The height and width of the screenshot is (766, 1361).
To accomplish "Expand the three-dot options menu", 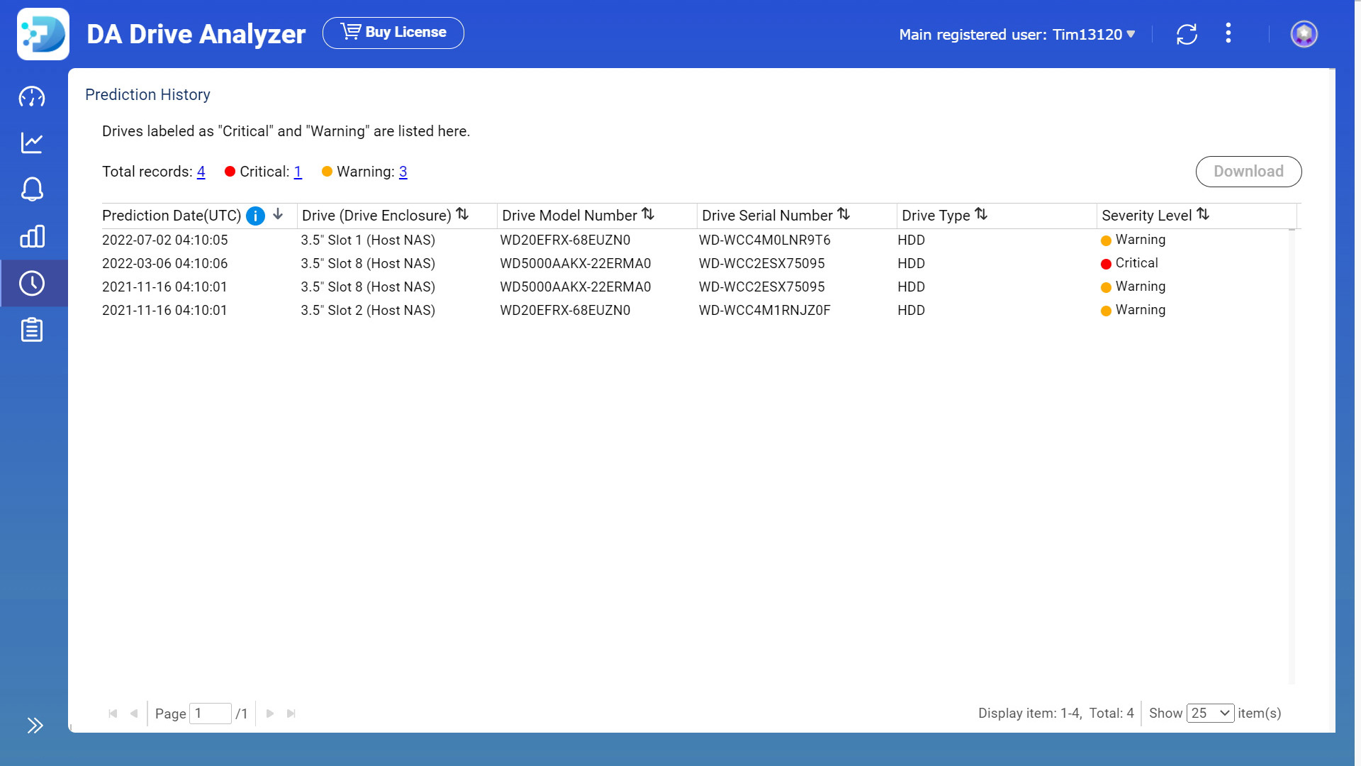I will tap(1228, 33).
